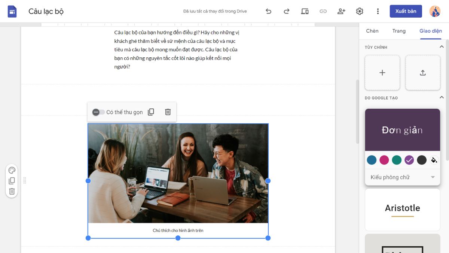This screenshot has width=449, height=253.
Task: Toggle the 'Có thể thu gọn' switch
Action: [99, 112]
